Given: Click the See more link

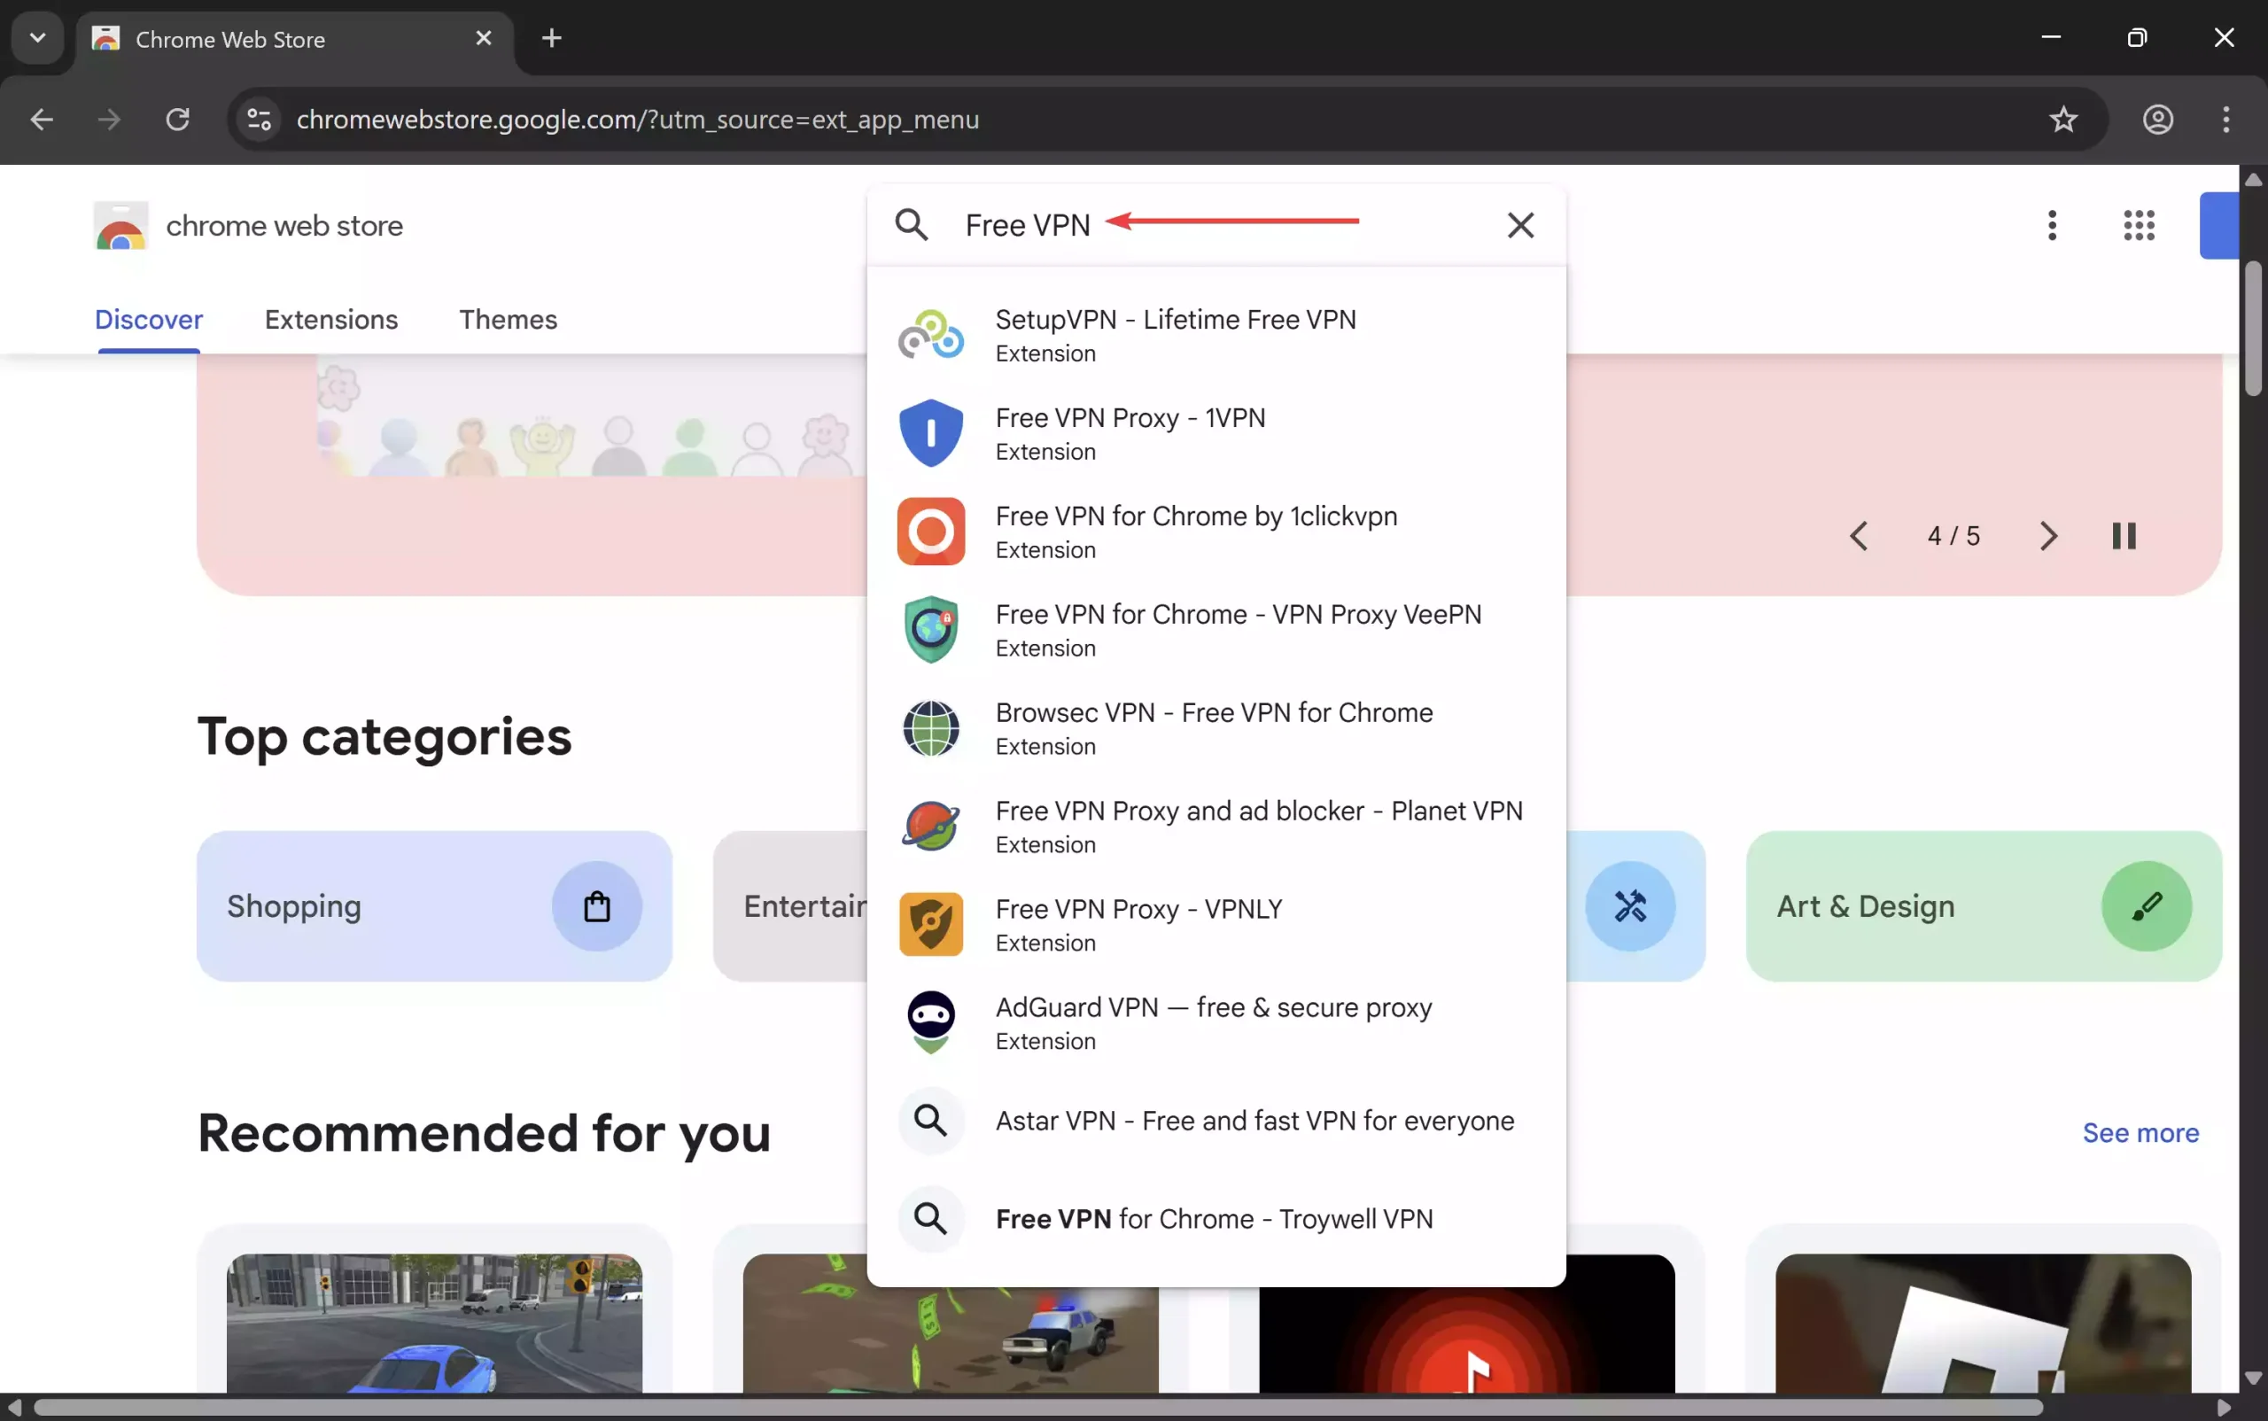Looking at the screenshot, I should click(x=2140, y=1134).
